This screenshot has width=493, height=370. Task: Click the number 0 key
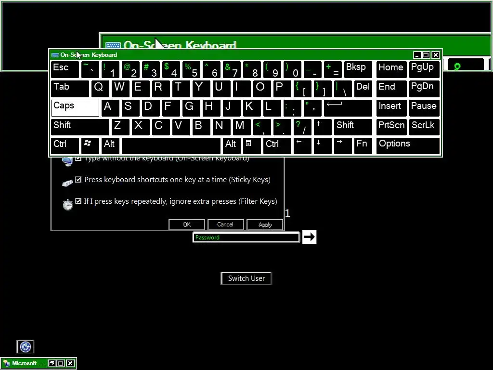pos(292,69)
